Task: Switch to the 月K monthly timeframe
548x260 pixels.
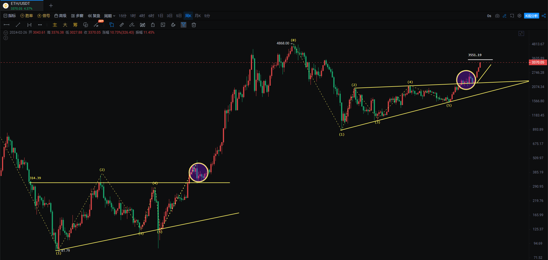Action: [198, 16]
